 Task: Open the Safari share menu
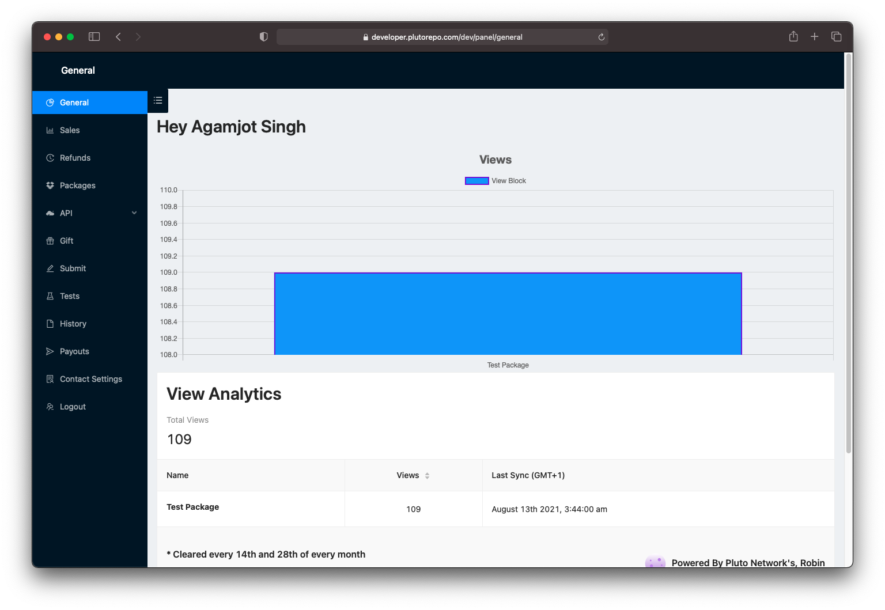point(793,36)
